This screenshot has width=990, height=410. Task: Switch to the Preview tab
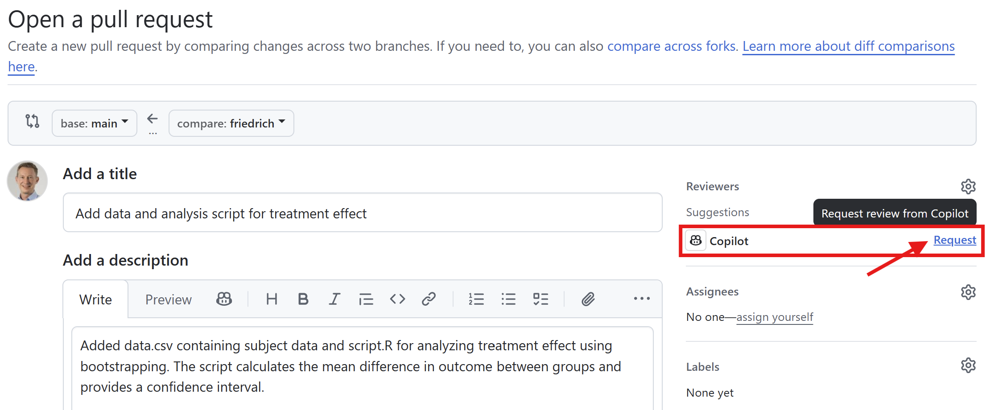tap(168, 299)
